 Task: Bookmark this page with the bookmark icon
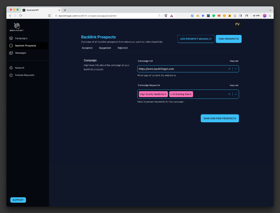[49, 16]
